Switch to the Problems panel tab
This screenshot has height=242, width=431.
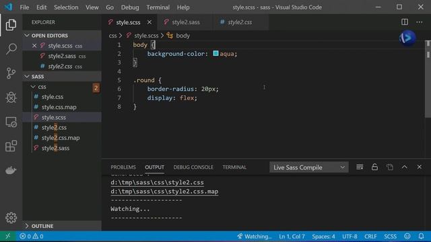coord(123,167)
